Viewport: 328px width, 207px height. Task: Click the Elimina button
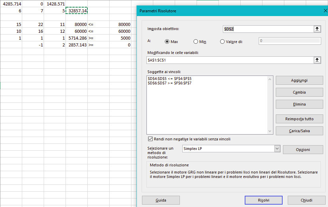(299, 104)
